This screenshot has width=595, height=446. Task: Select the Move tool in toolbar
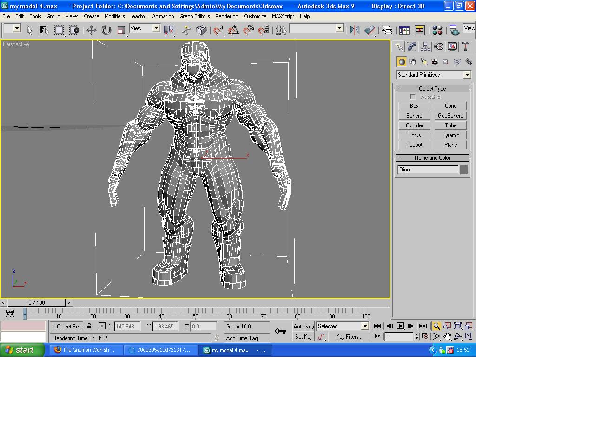tap(91, 31)
